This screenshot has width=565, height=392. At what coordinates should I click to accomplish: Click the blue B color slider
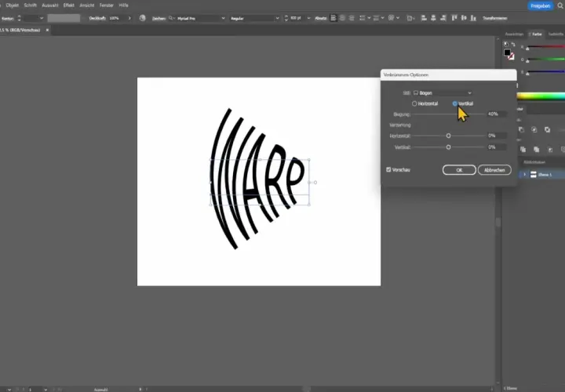pos(545,71)
